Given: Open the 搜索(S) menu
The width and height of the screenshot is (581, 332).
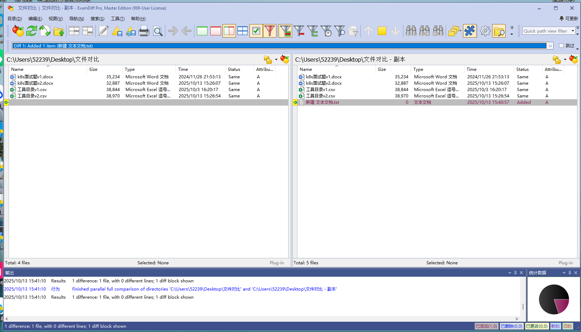Looking at the screenshot, I should 97,19.
